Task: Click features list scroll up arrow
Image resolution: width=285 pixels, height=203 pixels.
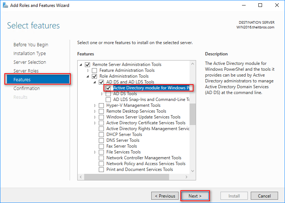Action: click(192, 64)
